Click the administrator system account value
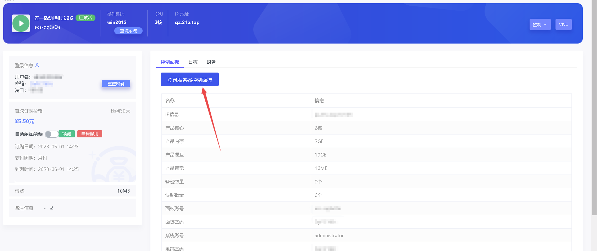The height and width of the screenshot is (251, 597). (x=329, y=235)
